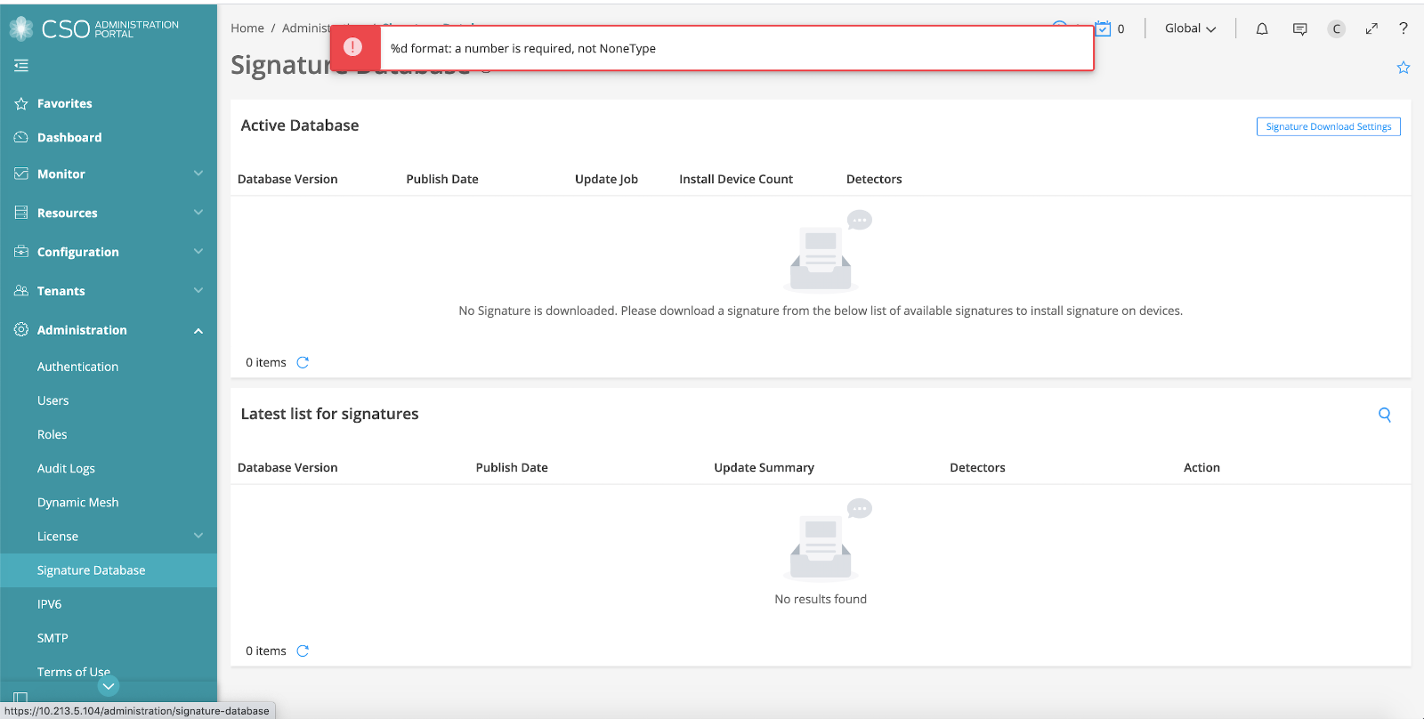Click the Install Device Count column header
Image resolution: width=1424 pixels, height=719 pixels.
(736, 179)
